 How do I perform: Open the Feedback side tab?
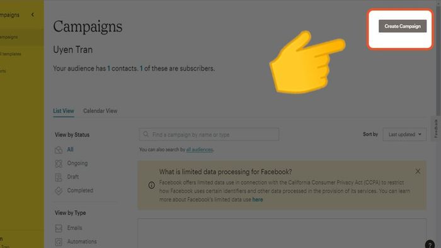click(x=436, y=128)
